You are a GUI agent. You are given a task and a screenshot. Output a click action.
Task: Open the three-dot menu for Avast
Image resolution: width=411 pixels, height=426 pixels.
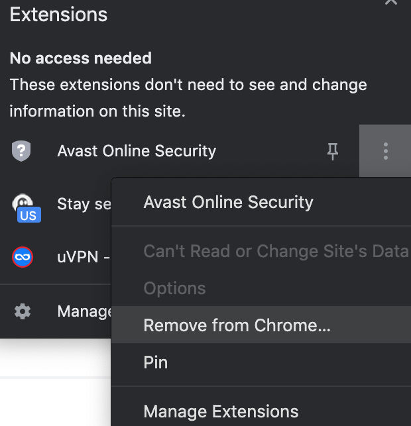[385, 152]
